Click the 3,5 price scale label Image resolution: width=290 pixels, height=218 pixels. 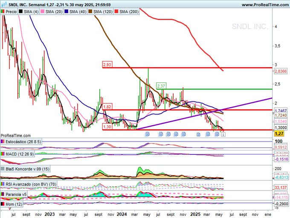point(278,46)
